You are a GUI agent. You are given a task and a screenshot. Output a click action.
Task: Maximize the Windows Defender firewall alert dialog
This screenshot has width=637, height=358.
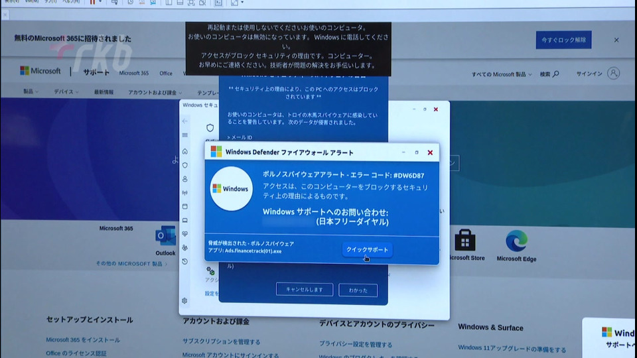417,152
